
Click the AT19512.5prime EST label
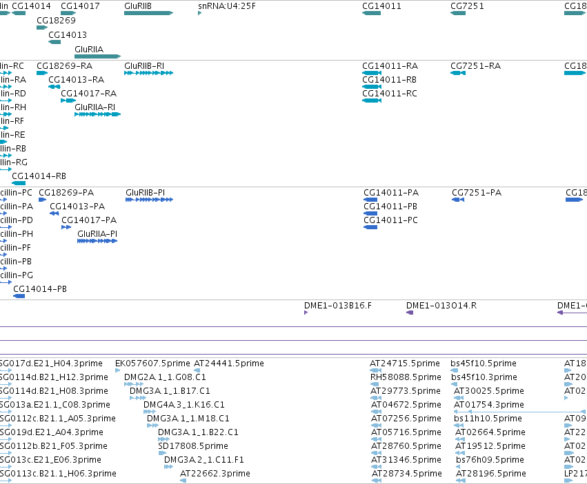(490, 446)
